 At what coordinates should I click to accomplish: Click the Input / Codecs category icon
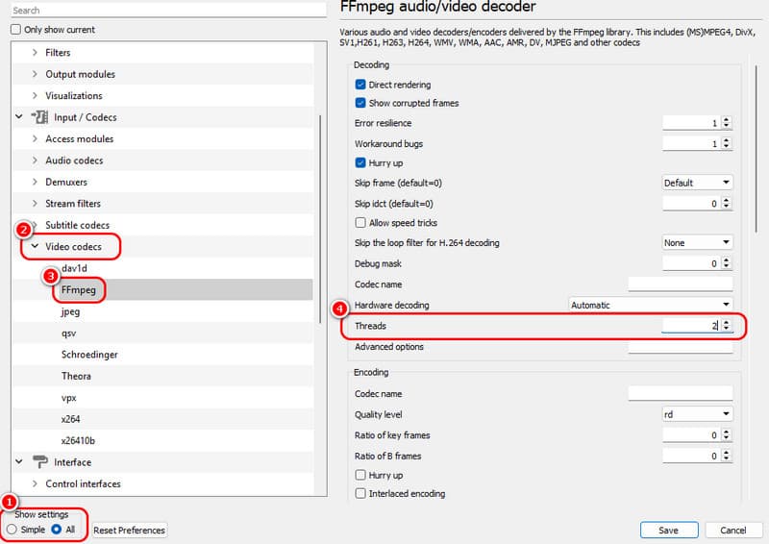click(39, 117)
